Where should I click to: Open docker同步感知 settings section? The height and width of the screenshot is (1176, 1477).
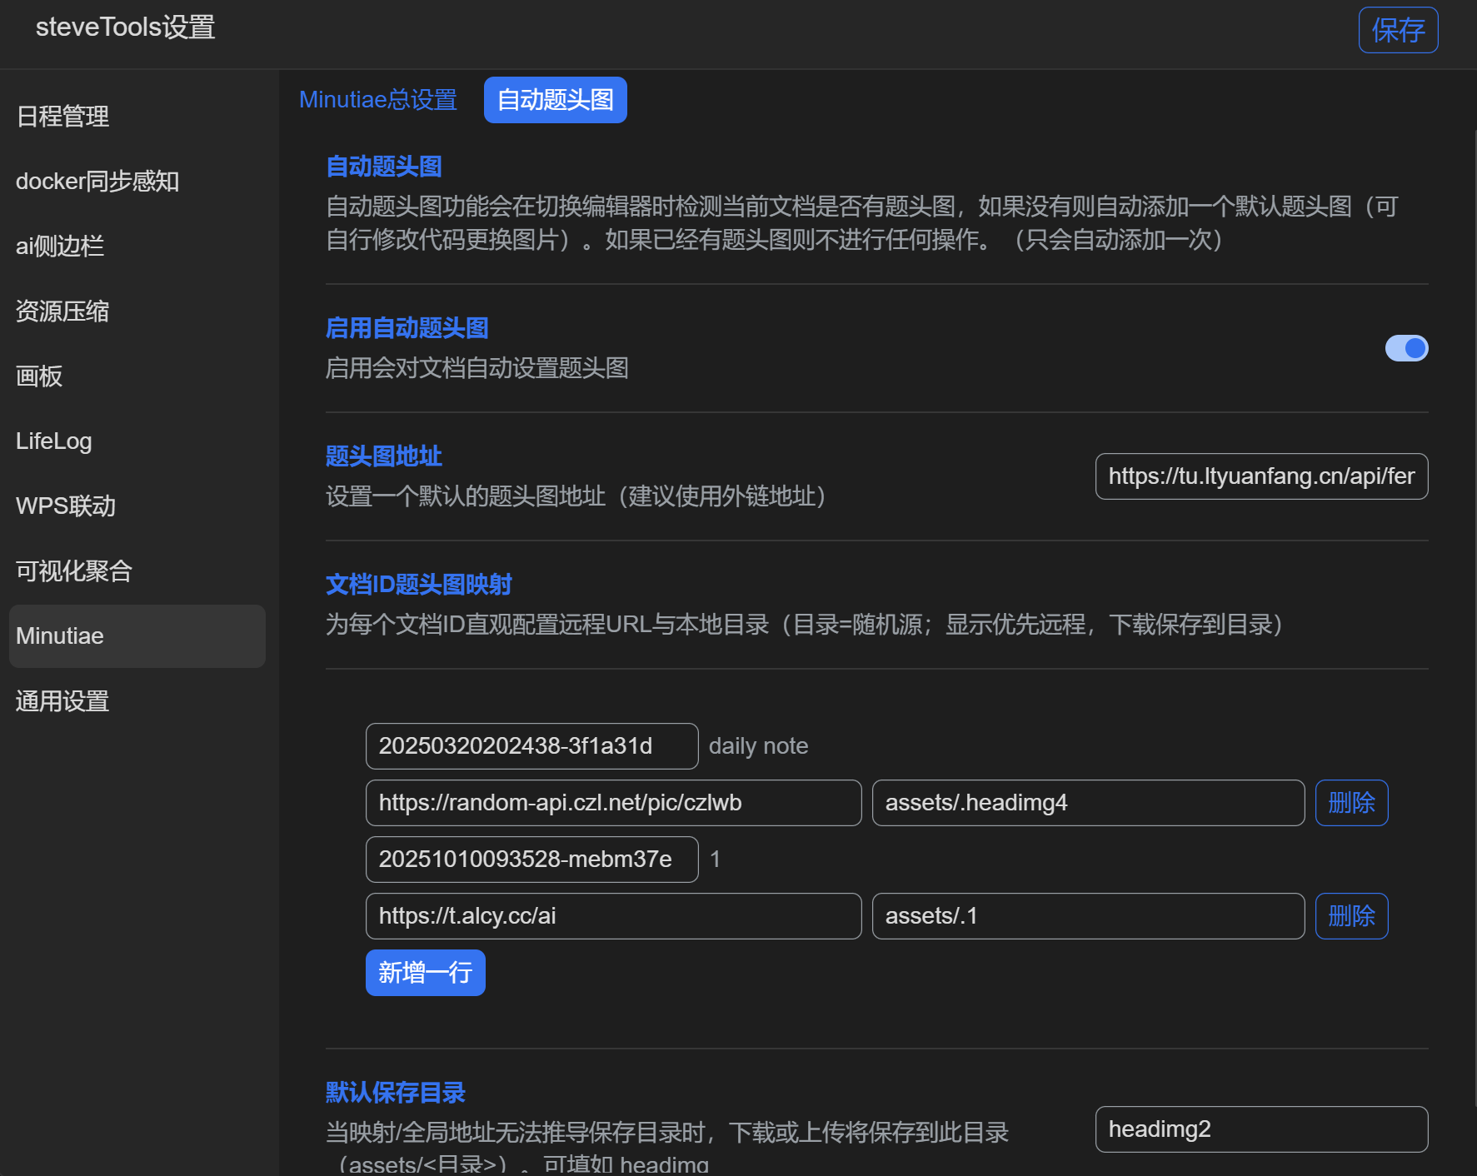(97, 182)
